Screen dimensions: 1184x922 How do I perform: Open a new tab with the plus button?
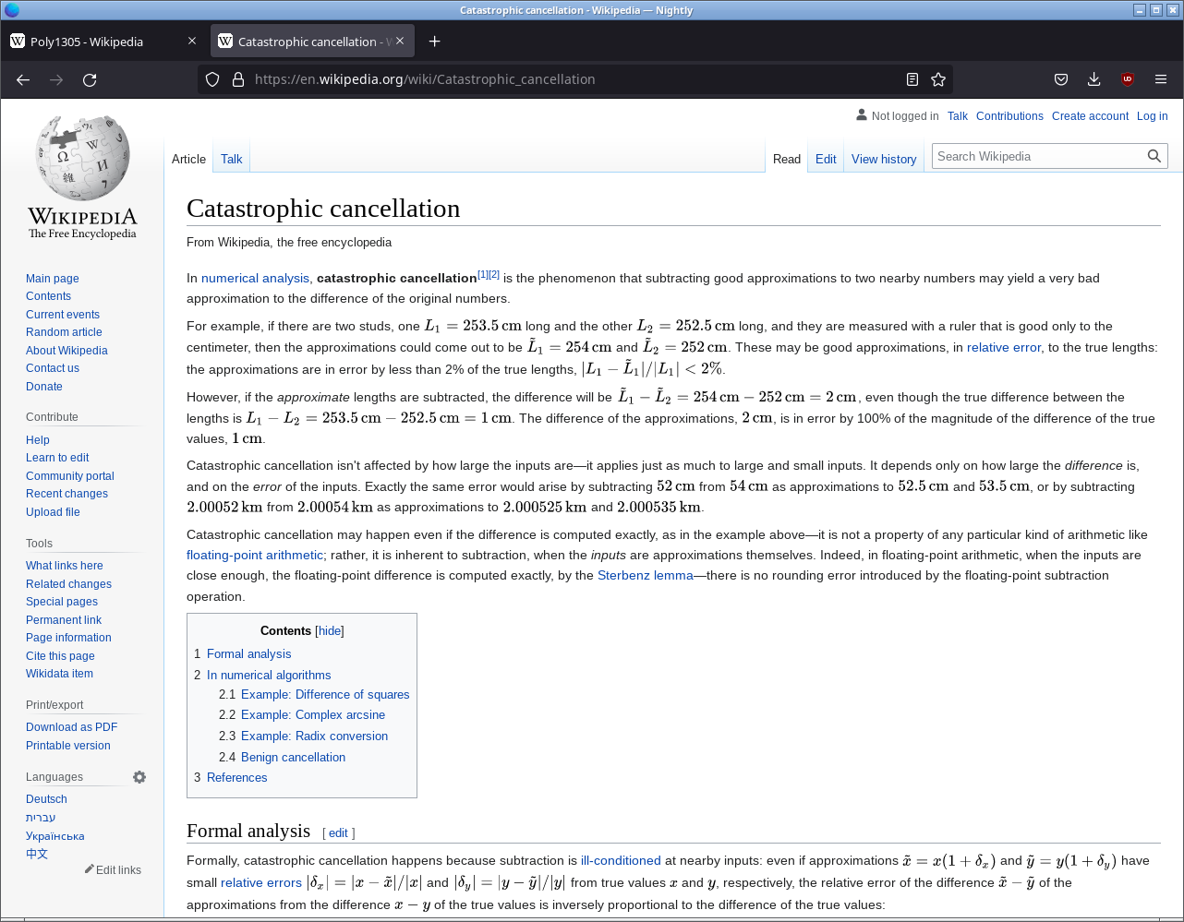coord(434,42)
